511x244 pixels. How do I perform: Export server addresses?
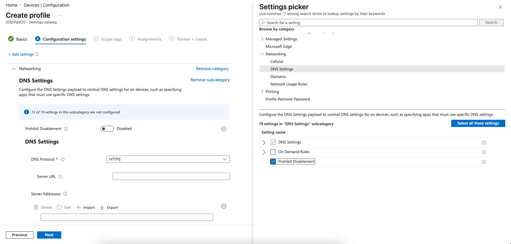109,207
